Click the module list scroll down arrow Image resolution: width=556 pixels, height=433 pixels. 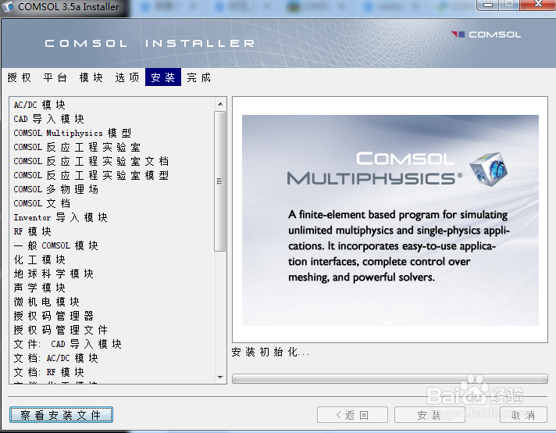point(220,377)
